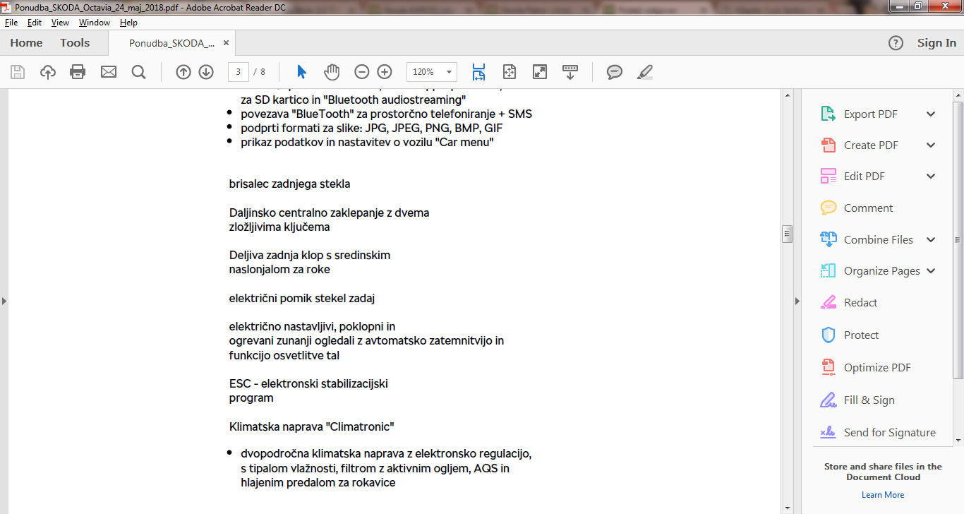Click the fit full page icon
The width and height of the screenshot is (964, 514).
510,71
